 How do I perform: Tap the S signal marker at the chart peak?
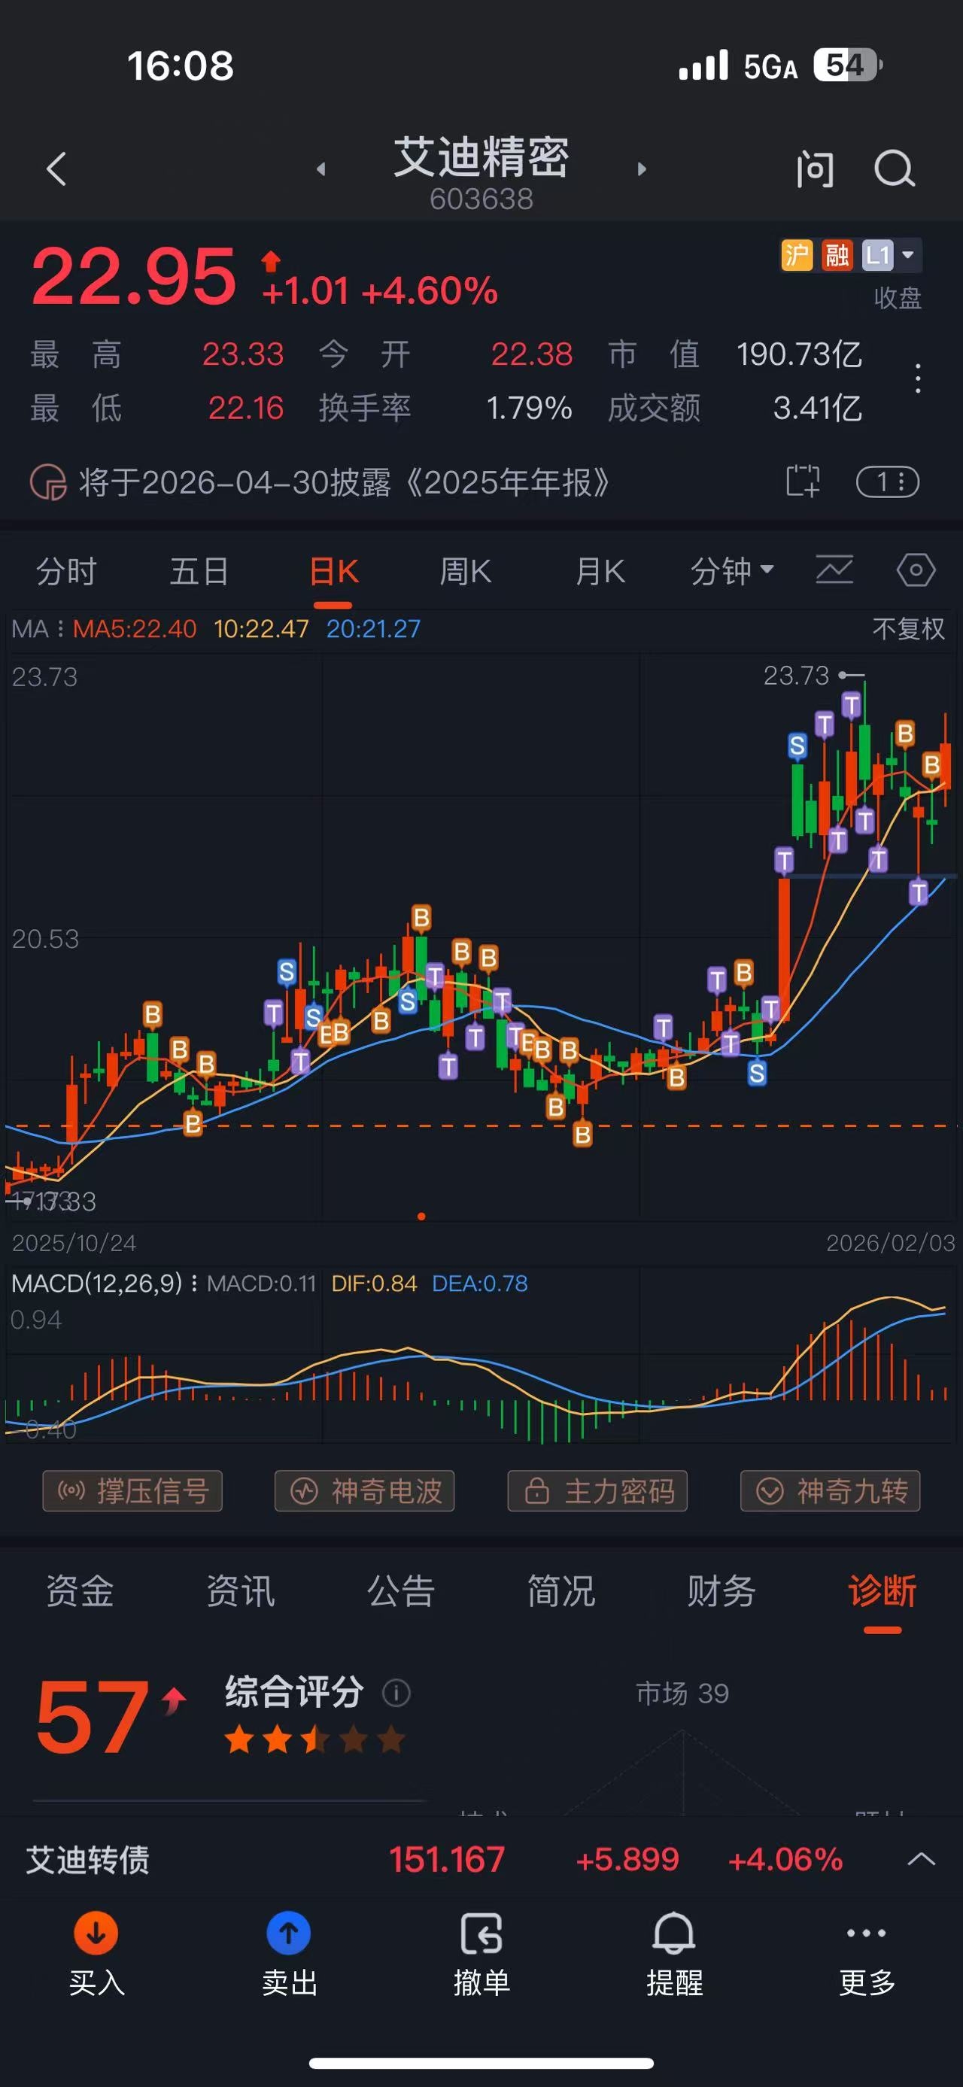click(797, 746)
